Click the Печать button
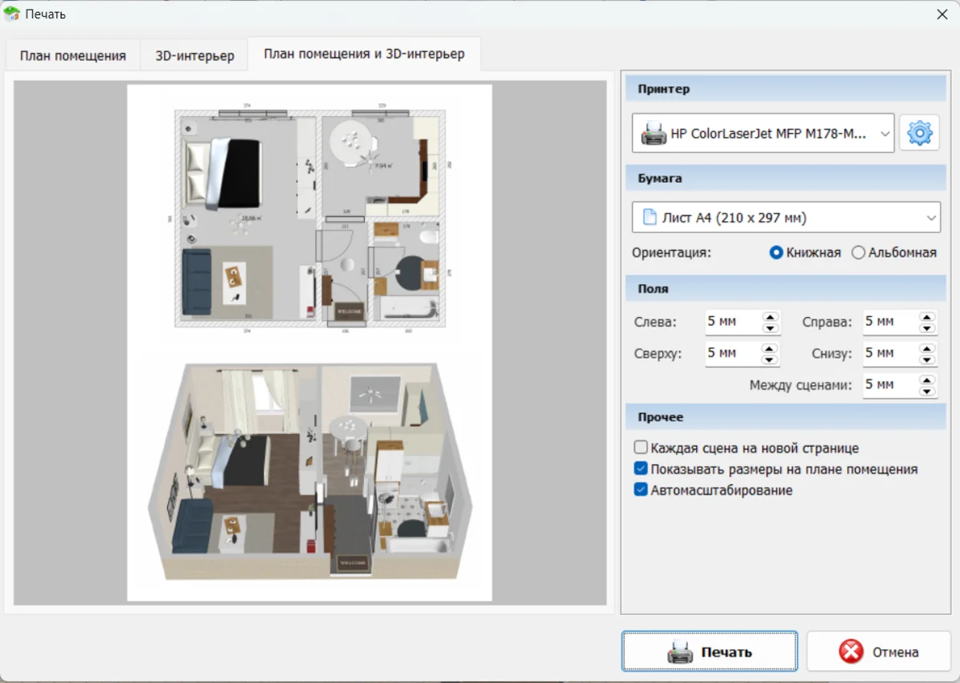Viewport: 960px width, 683px height. [x=710, y=652]
